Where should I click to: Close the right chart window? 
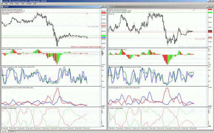click(x=212, y=7)
